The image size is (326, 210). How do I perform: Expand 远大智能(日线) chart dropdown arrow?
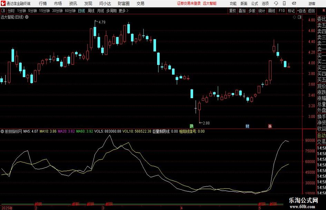pos(27,17)
